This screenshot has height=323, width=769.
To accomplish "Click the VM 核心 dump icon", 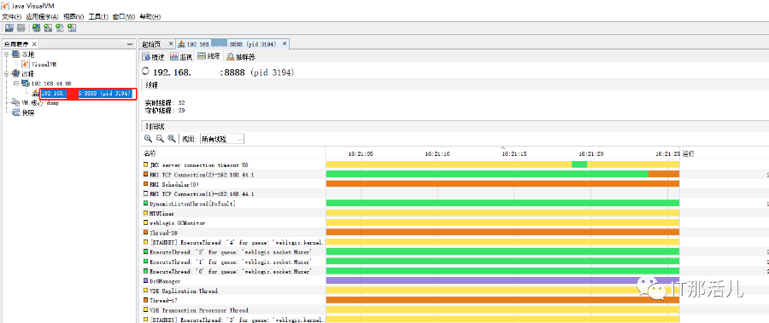I will tap(15, 103).
